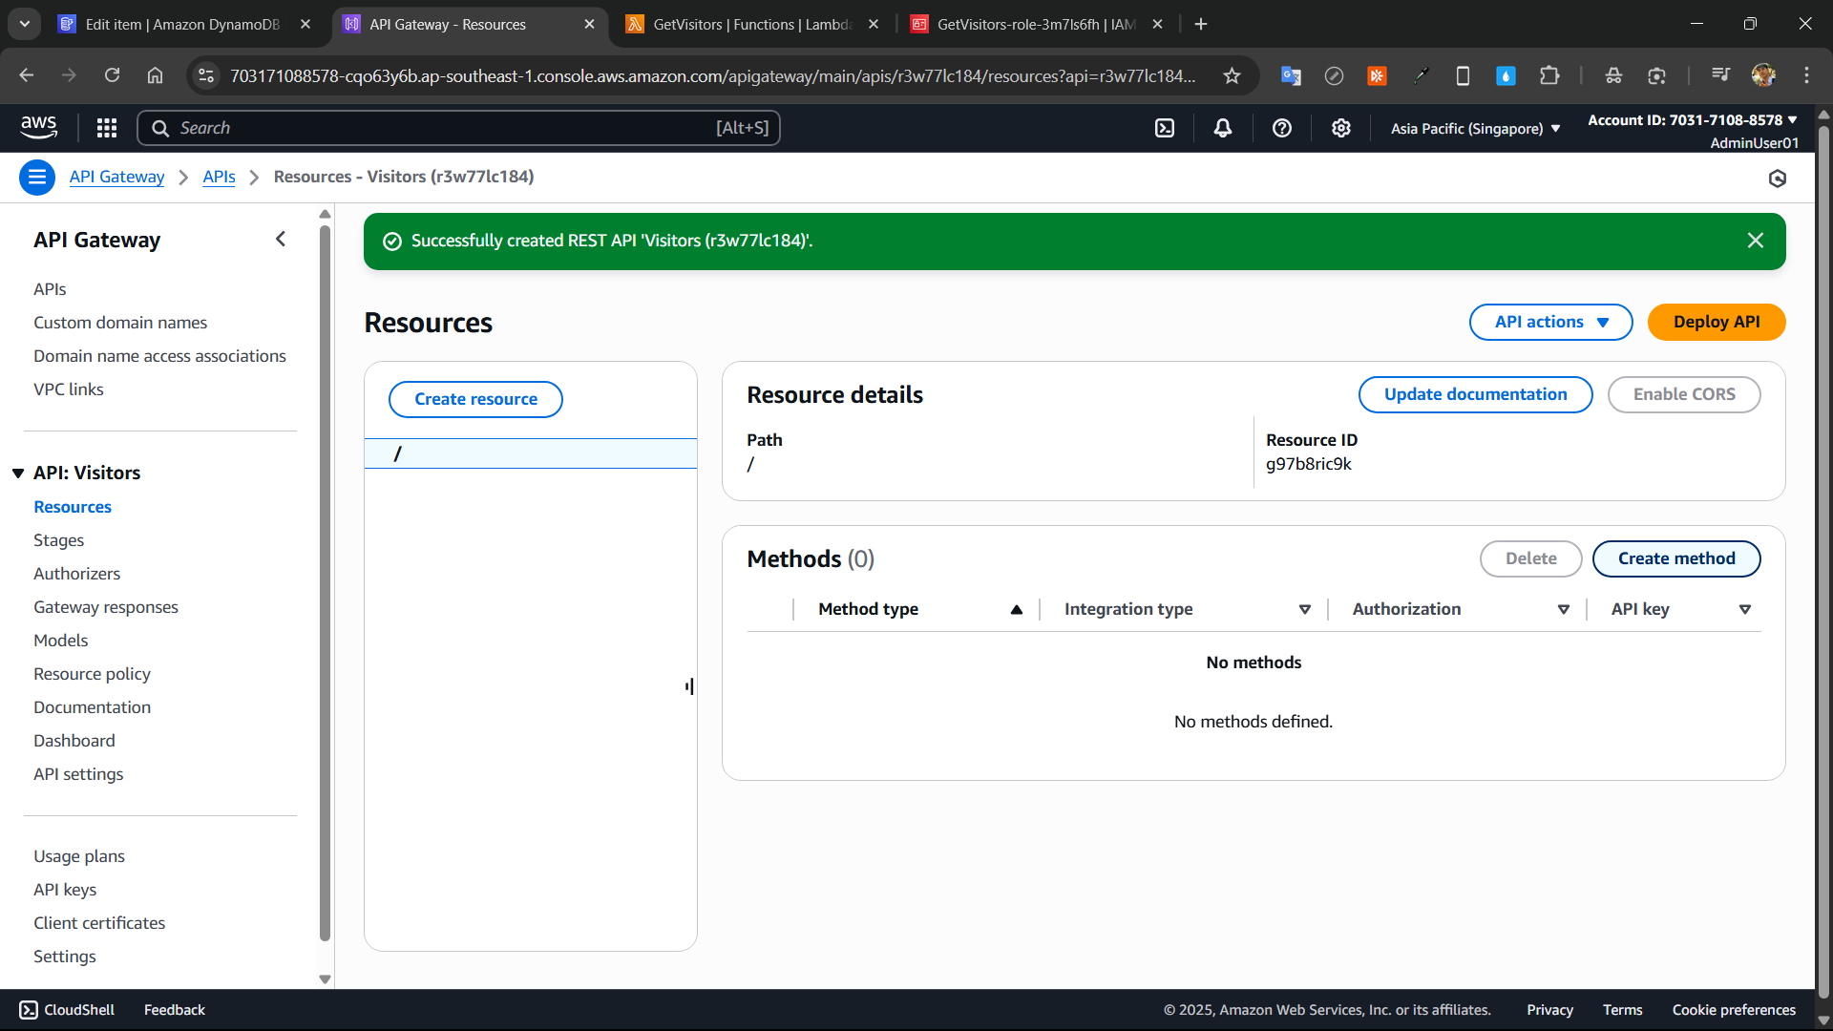Close the Edit item DynamoDB tab
Viewport: 1833px width, 1031px height.
tap(305, 25)
